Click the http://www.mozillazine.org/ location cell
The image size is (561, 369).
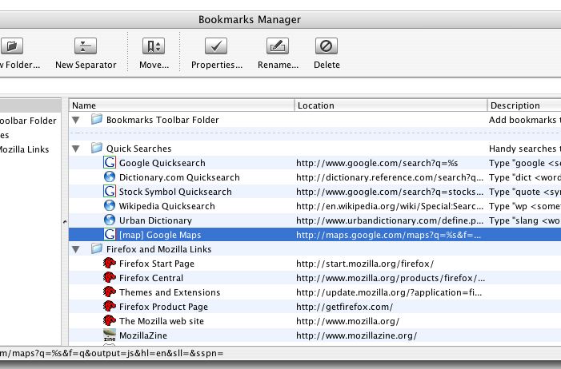pyautogui.click(x=357, y=335)
